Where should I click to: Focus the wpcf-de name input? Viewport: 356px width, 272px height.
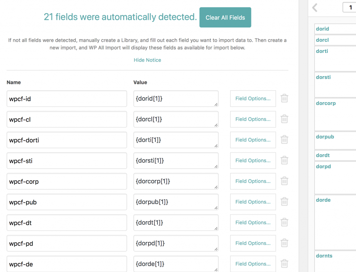[x=67, y=264]
